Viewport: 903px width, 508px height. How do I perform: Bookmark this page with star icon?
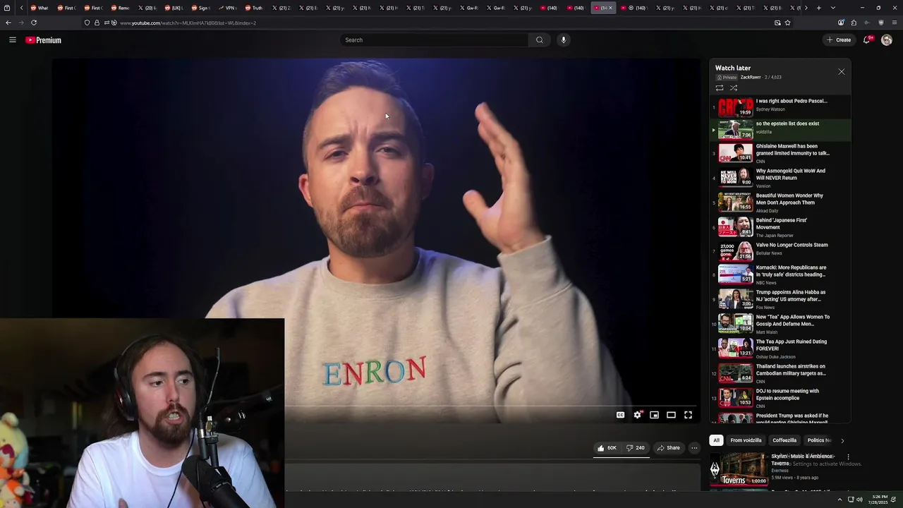coord(787,23)
